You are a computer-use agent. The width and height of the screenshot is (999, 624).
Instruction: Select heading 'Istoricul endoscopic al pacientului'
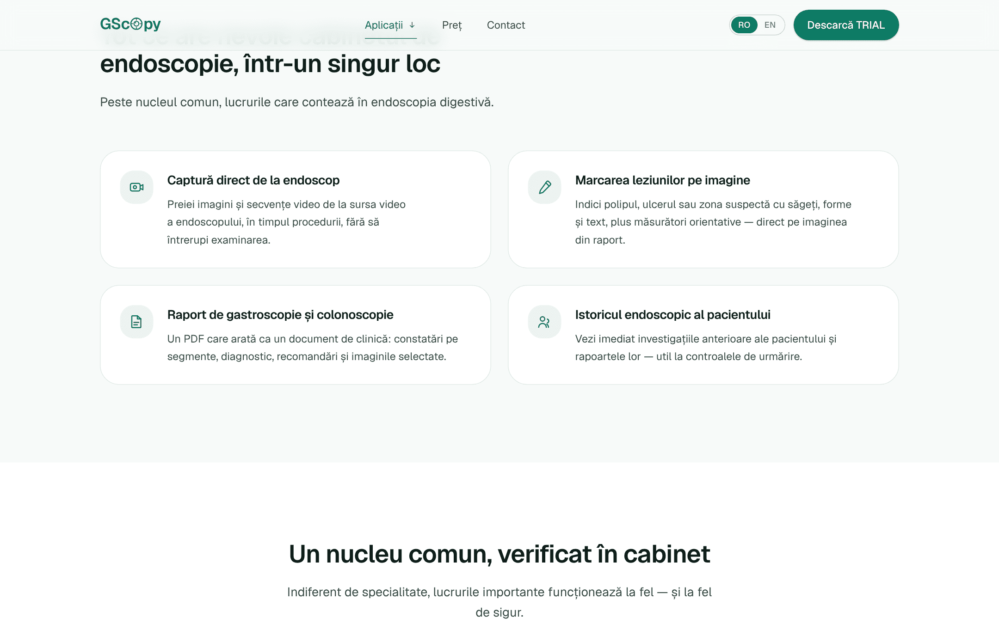(x=672, y=315)
